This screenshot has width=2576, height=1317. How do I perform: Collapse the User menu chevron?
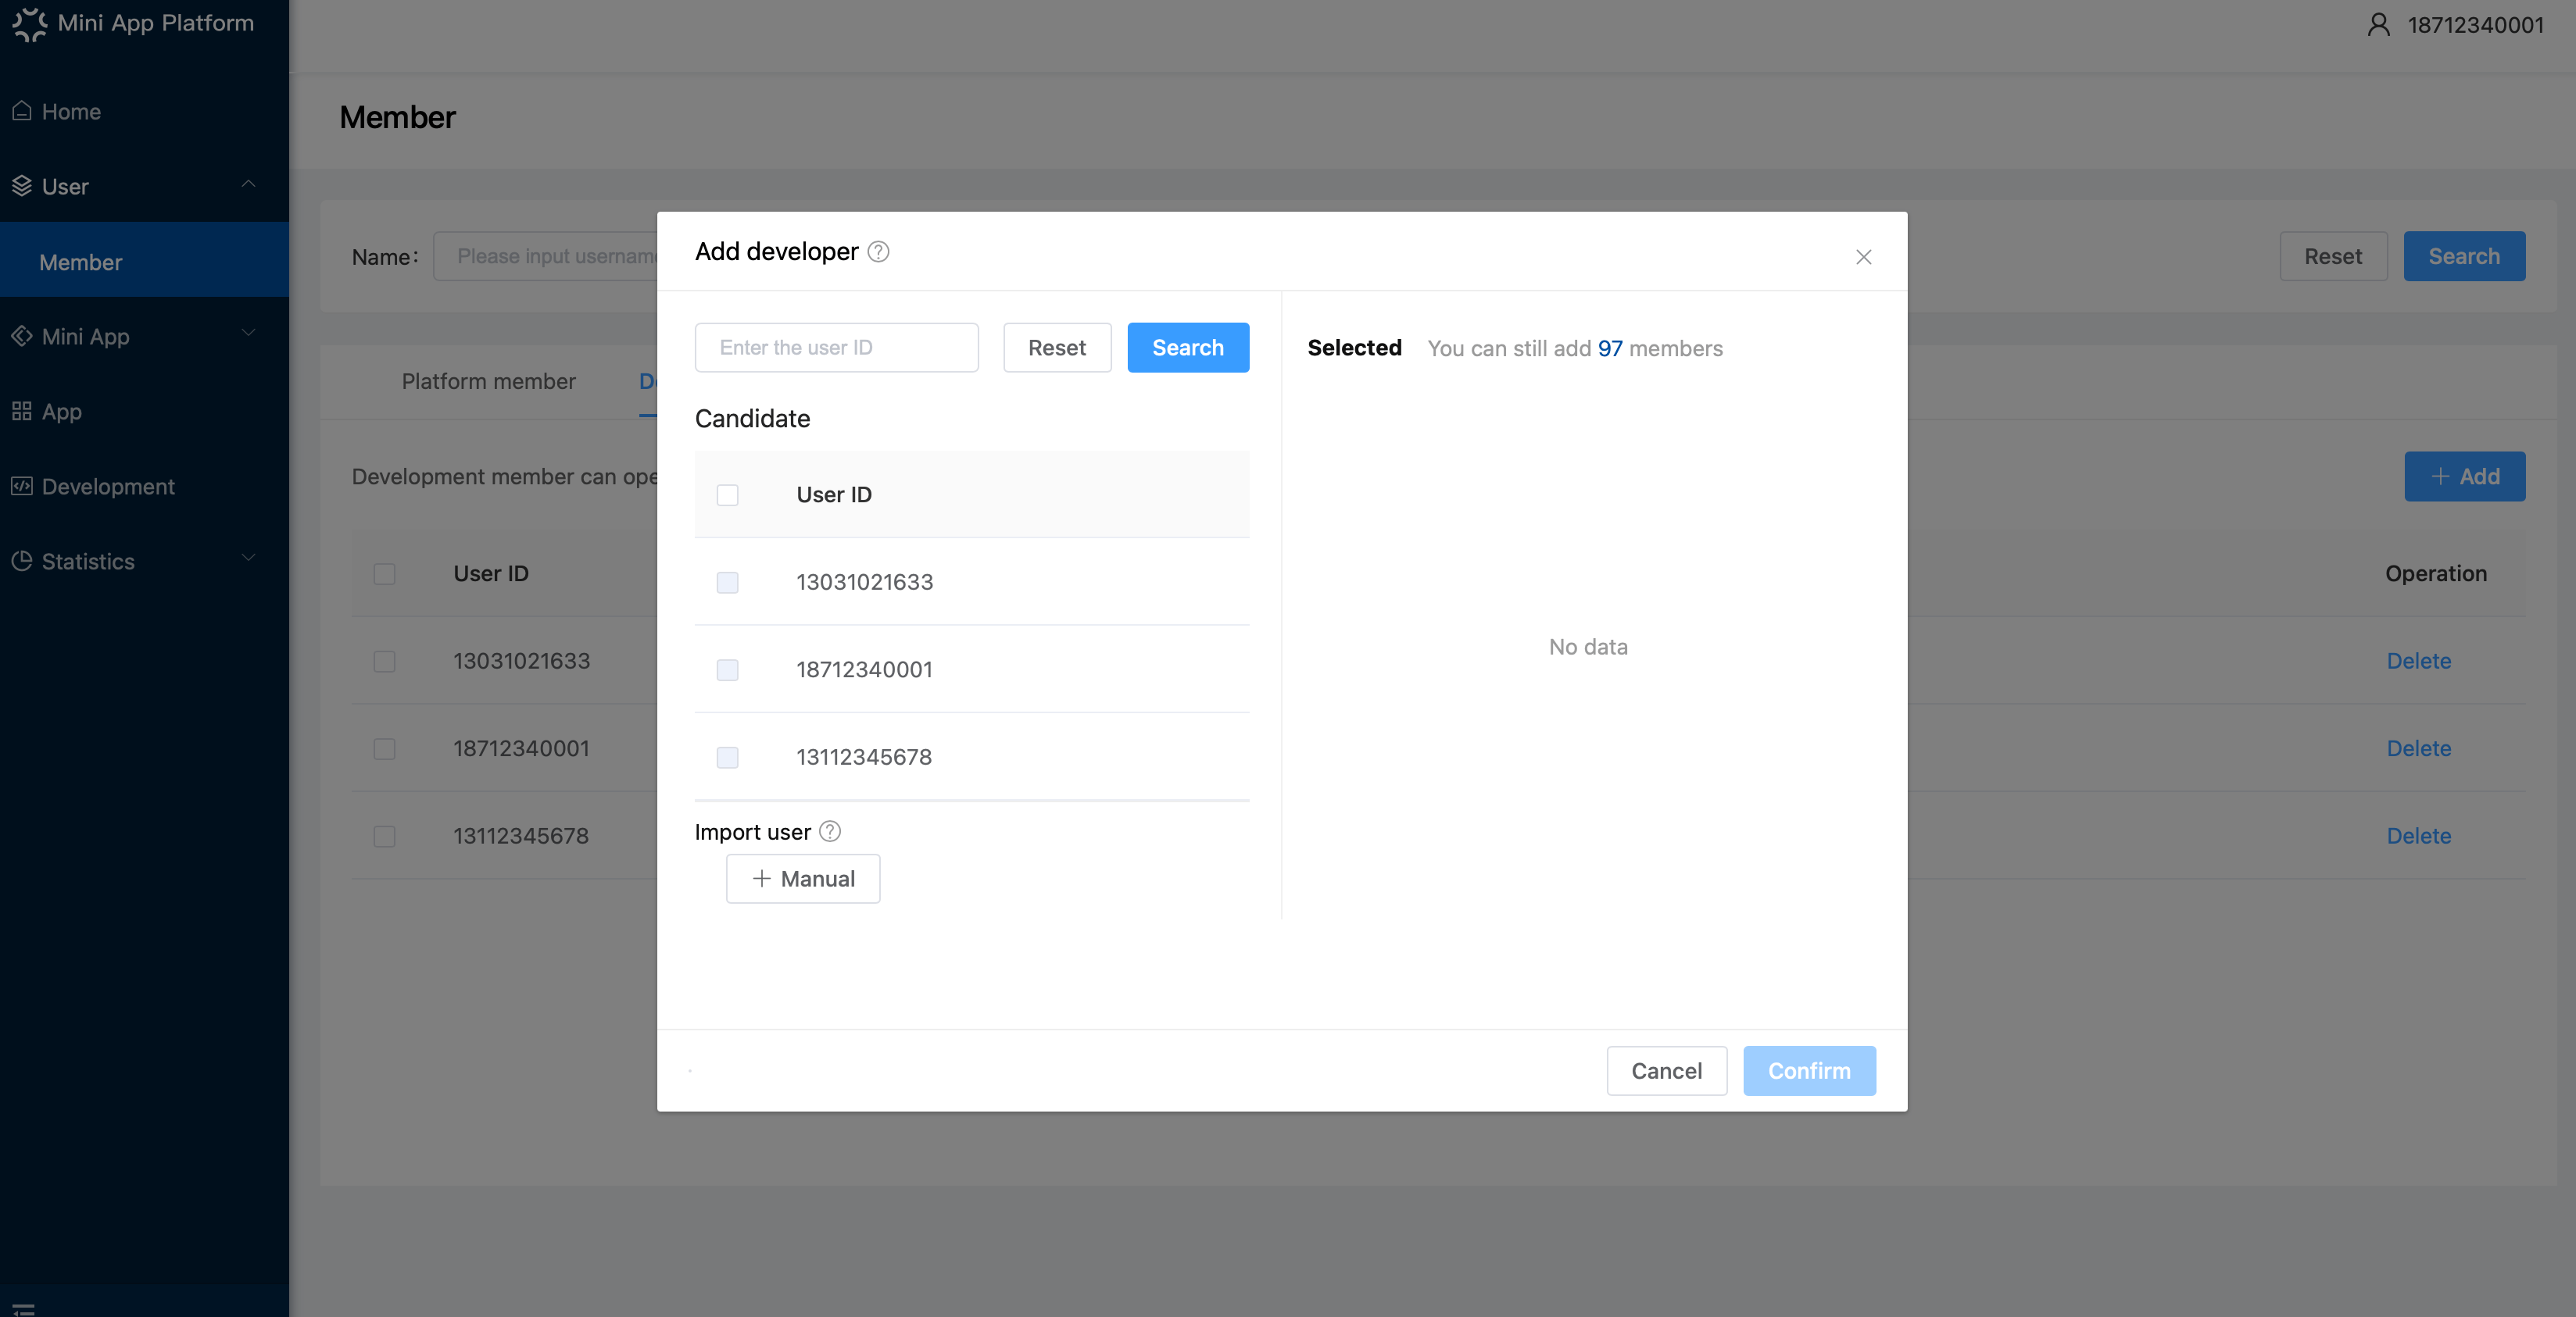249,185
